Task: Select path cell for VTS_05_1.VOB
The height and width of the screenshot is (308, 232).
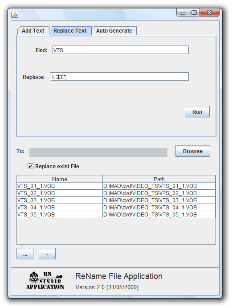Action: tap(159, 215)
